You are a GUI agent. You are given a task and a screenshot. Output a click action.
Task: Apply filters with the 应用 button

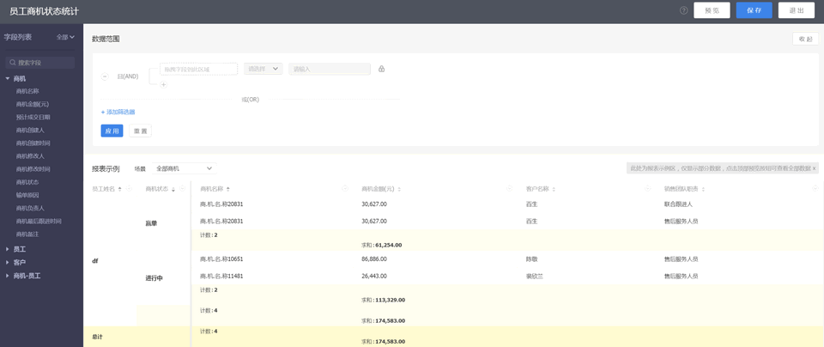tap(112, 131)
